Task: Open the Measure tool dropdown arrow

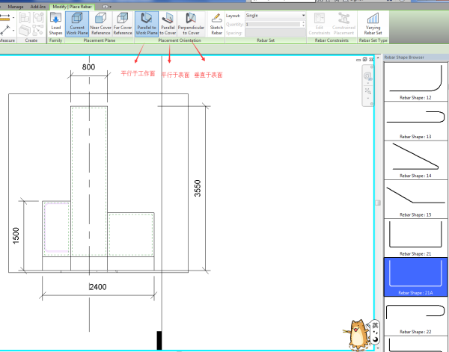Action: click(x=13, y=18)
